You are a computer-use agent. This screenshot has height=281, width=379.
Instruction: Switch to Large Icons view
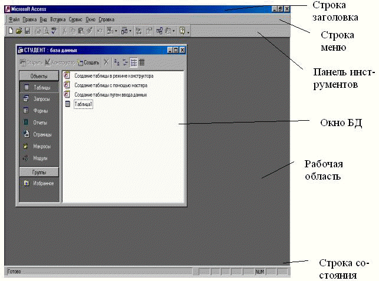(117, 62)
